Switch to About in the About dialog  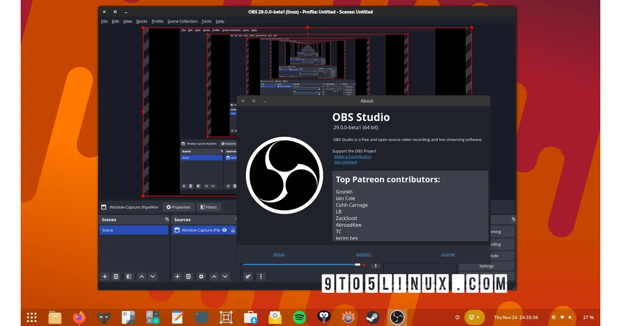[x=279, y=254]
